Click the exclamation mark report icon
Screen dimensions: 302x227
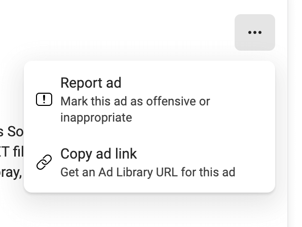point(44,99)
